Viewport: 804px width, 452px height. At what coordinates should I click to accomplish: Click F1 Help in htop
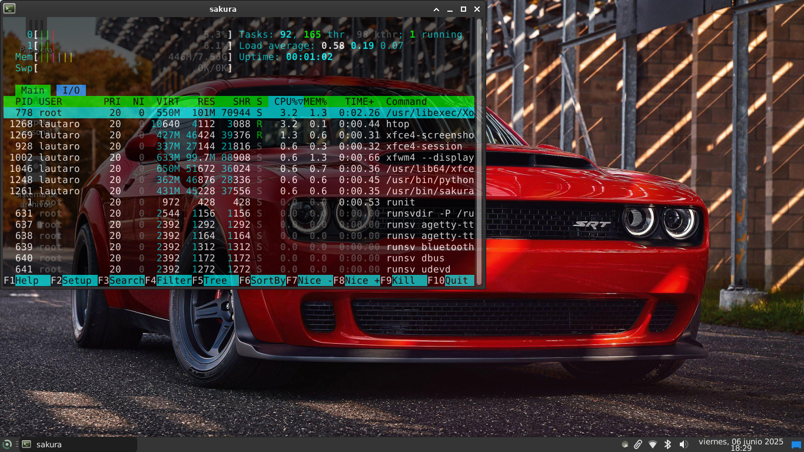(x=27, y=281)
